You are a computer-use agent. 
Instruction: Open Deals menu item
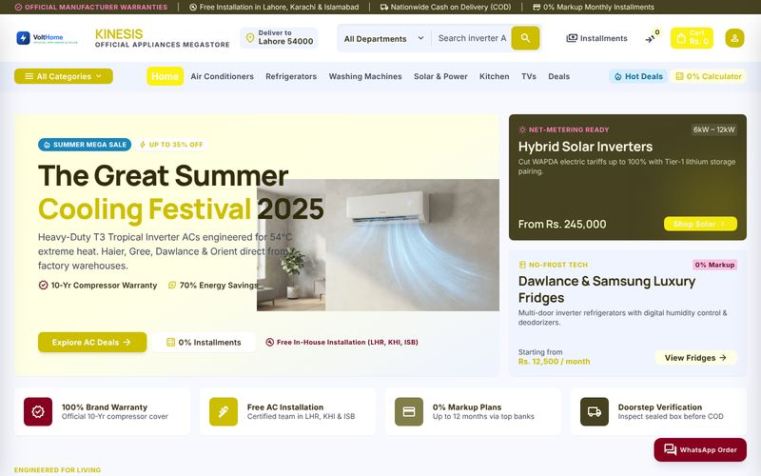[x=558, y=76]
